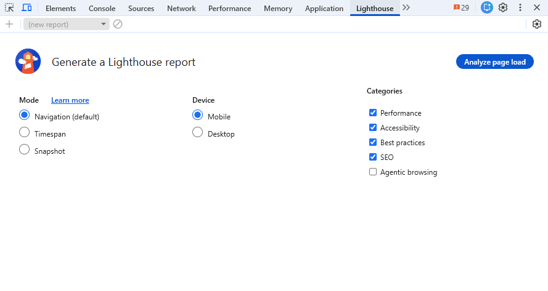The image size is (548, 291).
Task: Open the (new report) dropdown
Action: coord(67,24)
